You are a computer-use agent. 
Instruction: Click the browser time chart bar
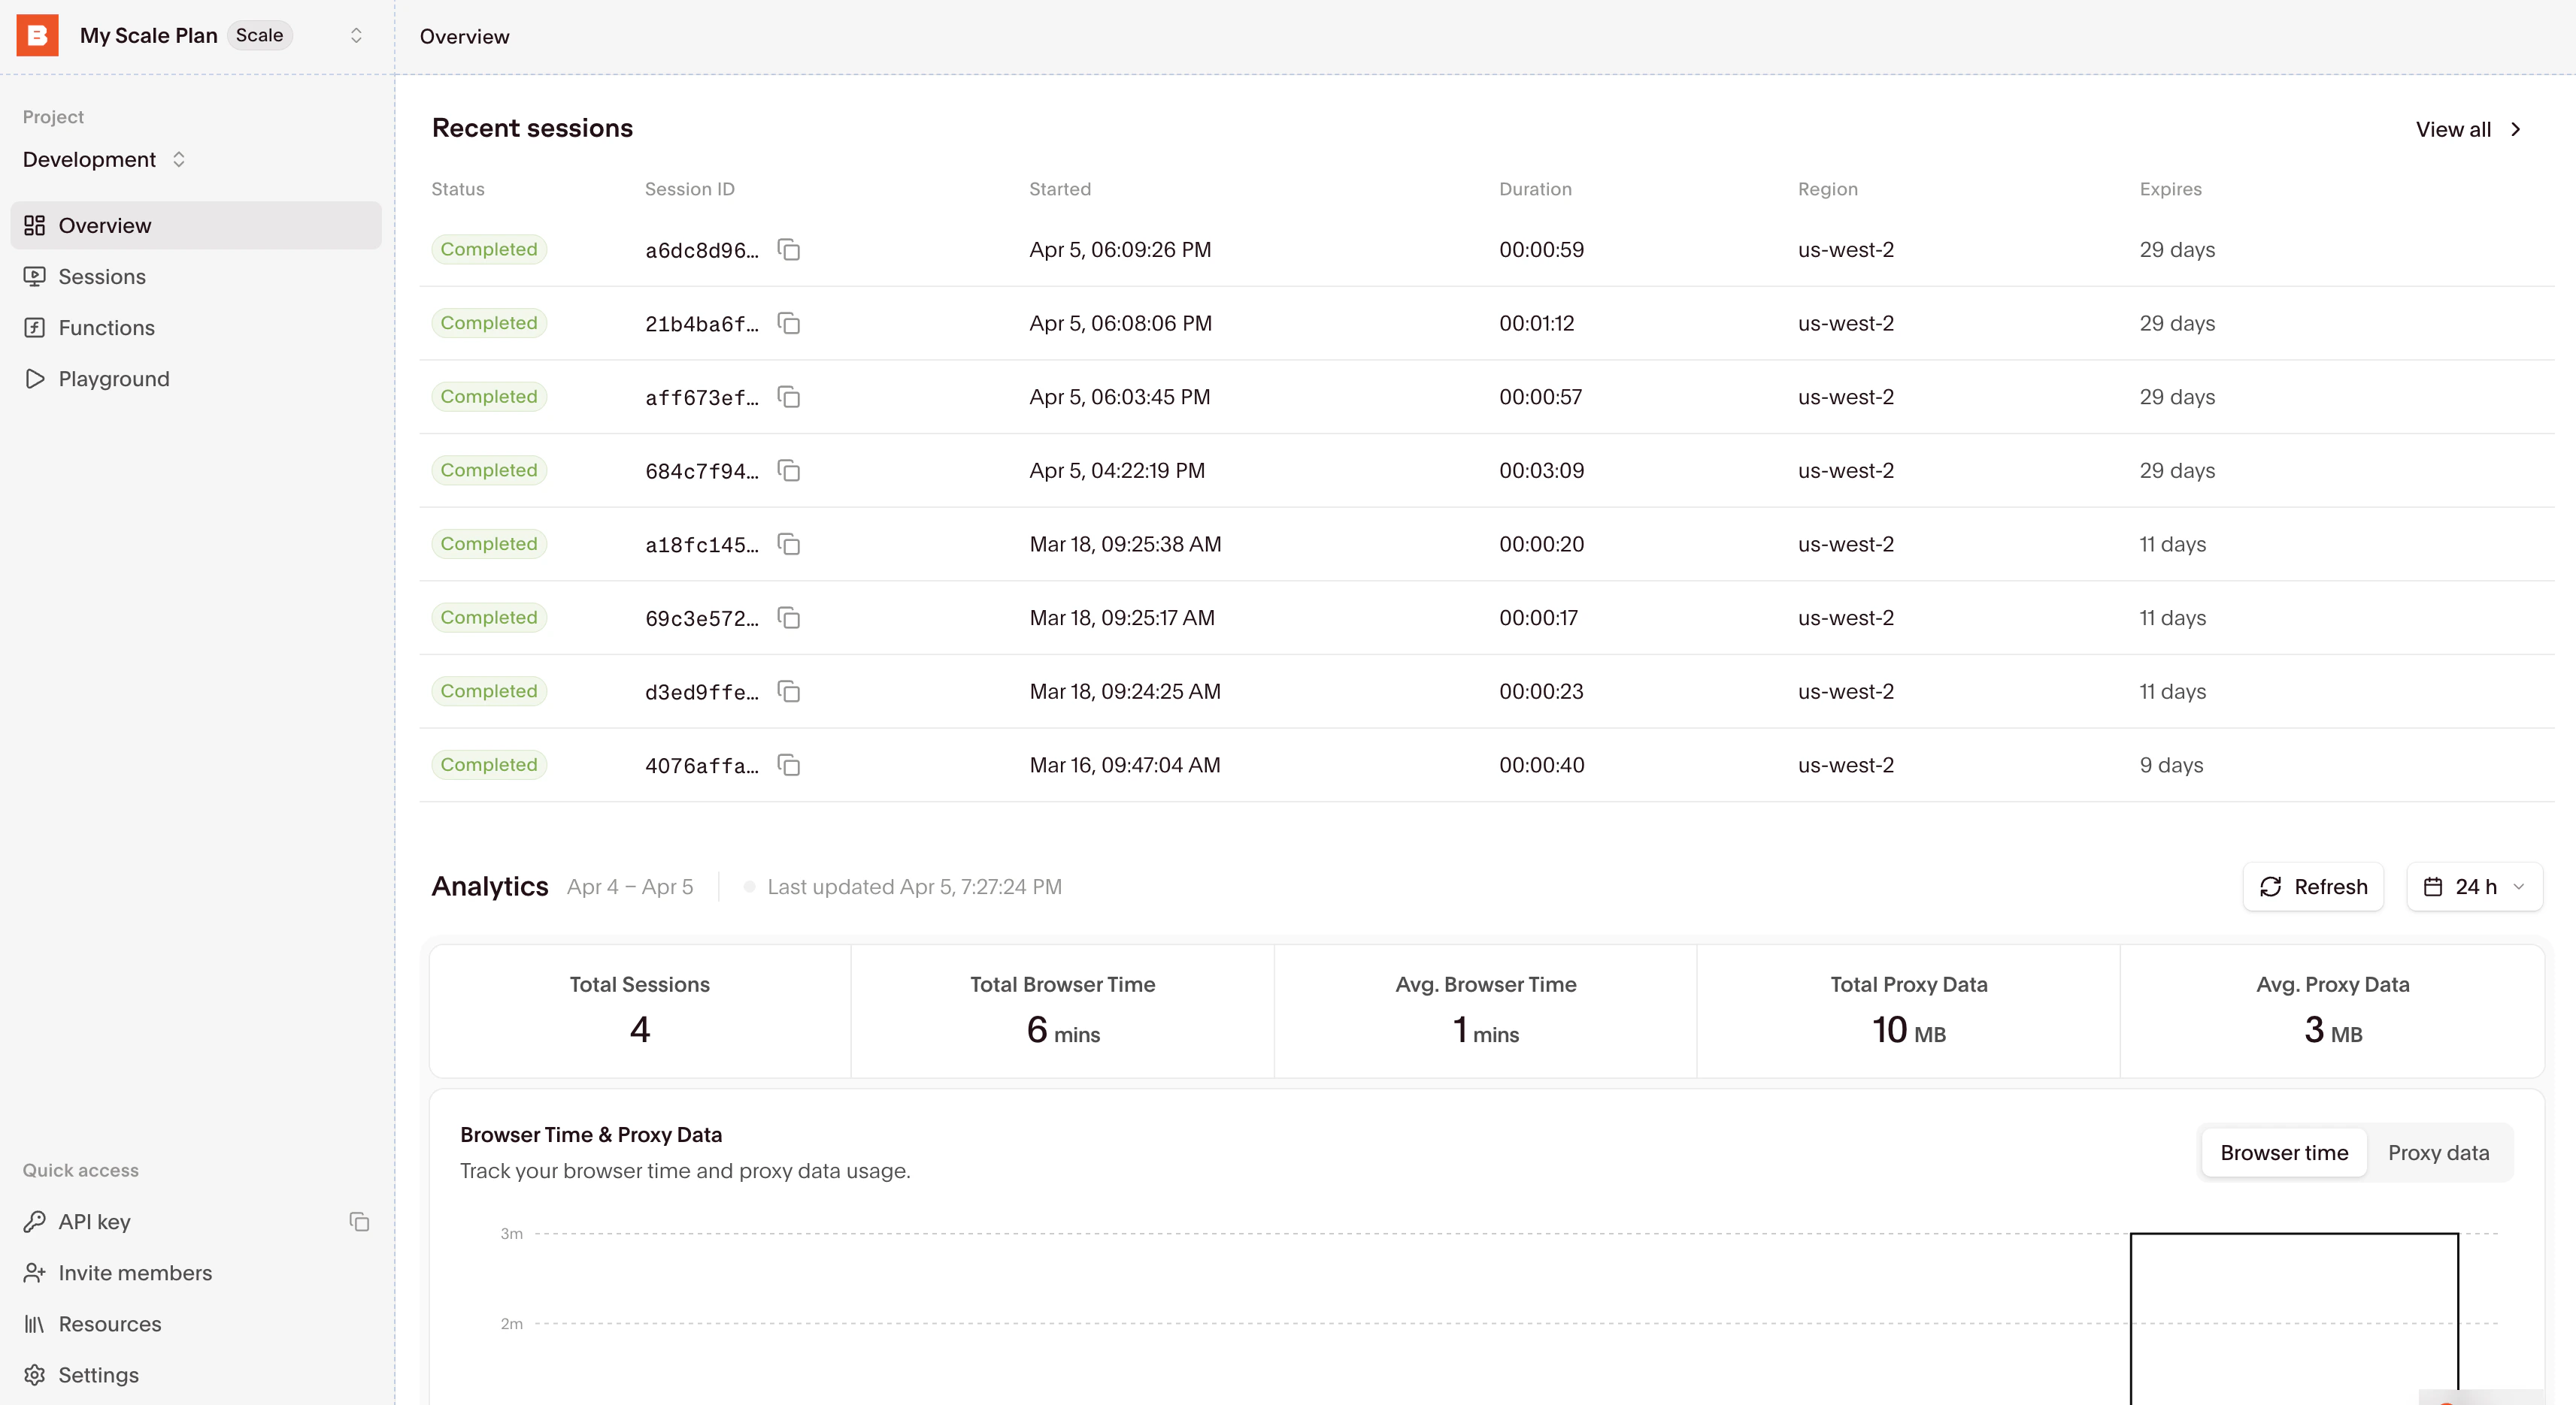point(2293,1319)
